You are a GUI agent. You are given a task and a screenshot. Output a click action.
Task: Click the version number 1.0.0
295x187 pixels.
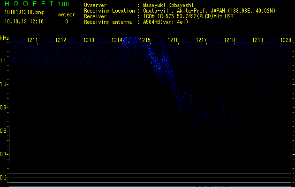click(64, 4)
